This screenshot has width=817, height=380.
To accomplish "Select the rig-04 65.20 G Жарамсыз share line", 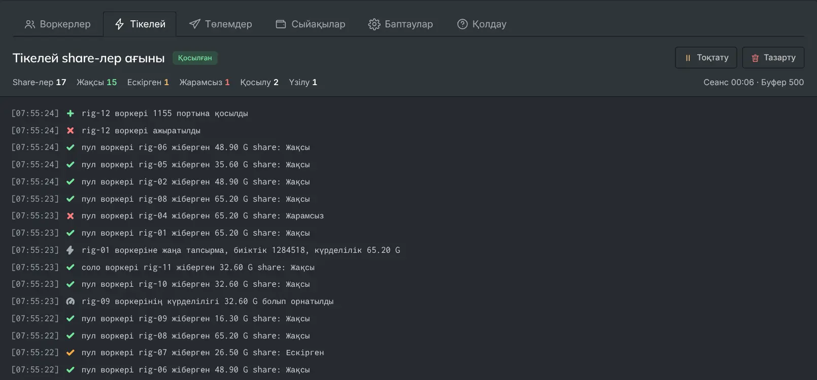I will [203, 216].
